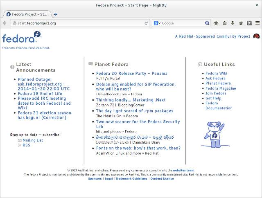The height and width of the screenshot is (198, 262).
Task: Bookmark this page with the star icon
Action: click(x=216, y=23)
